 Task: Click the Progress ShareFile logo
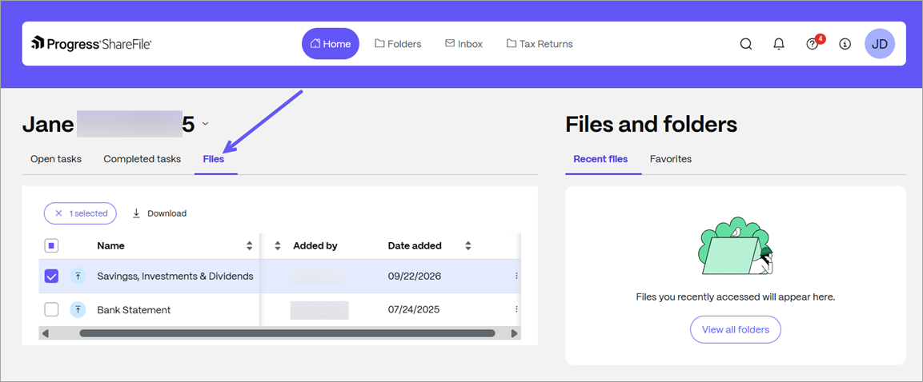91,43
